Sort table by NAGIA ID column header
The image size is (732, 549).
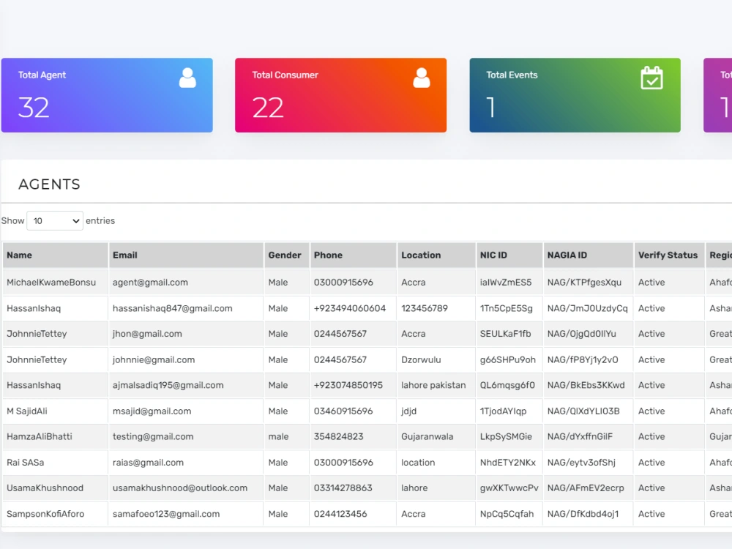(589, 255)
